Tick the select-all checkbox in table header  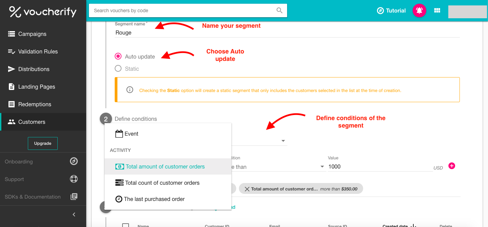126,225
